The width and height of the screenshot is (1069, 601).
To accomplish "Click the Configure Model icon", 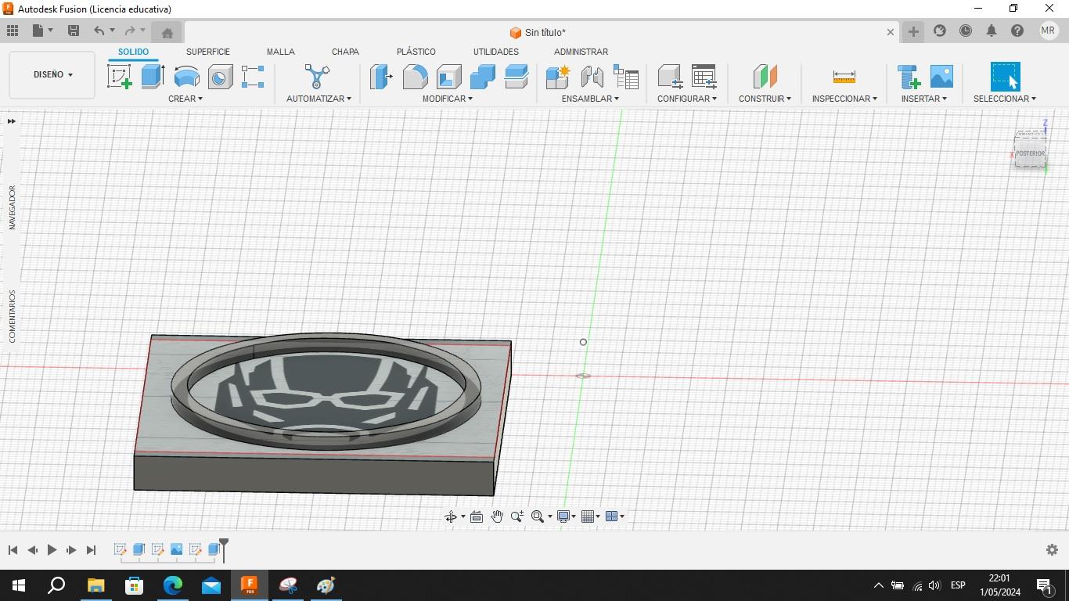I will [x=670, y=77].
